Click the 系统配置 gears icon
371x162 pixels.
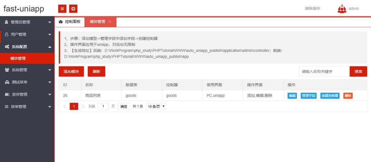tap(7, 47)
